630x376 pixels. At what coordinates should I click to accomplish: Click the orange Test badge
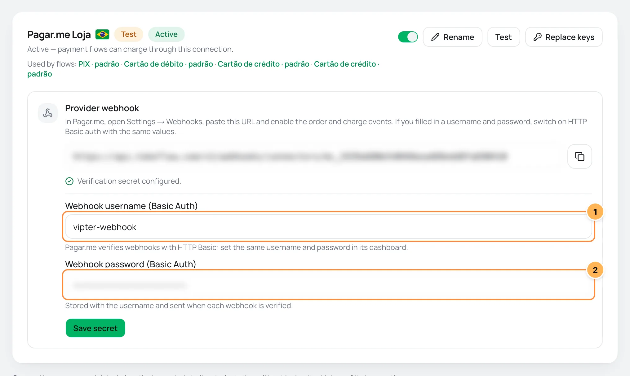coord(129,34)
